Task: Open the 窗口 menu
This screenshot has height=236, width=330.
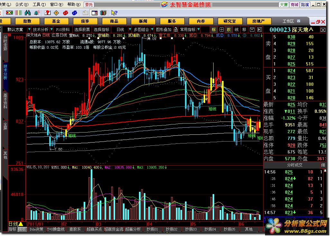Action: (57, 5)
